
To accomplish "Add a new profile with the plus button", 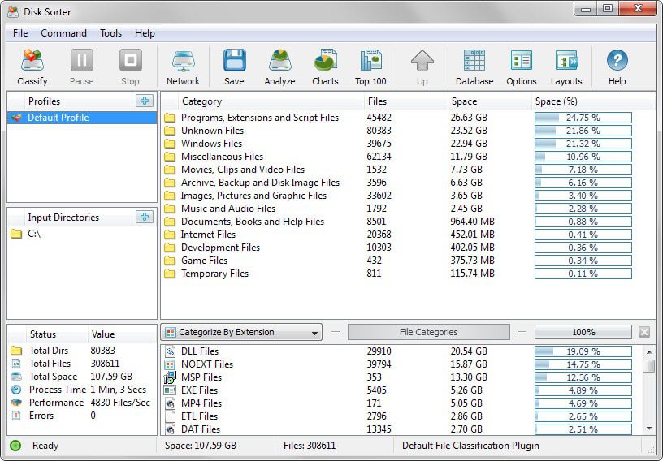I will pos(145,101).
